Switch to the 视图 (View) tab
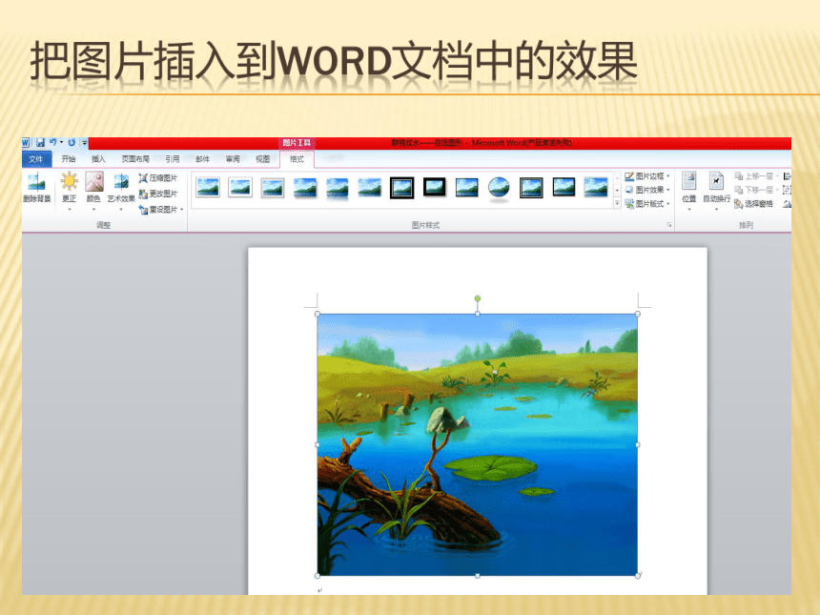The image size is (820, 615). (x=262, y=159)
